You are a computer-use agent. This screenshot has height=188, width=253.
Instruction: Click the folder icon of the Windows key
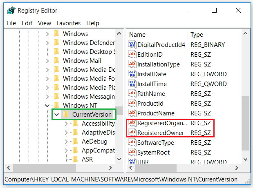(x=56, y=34)
